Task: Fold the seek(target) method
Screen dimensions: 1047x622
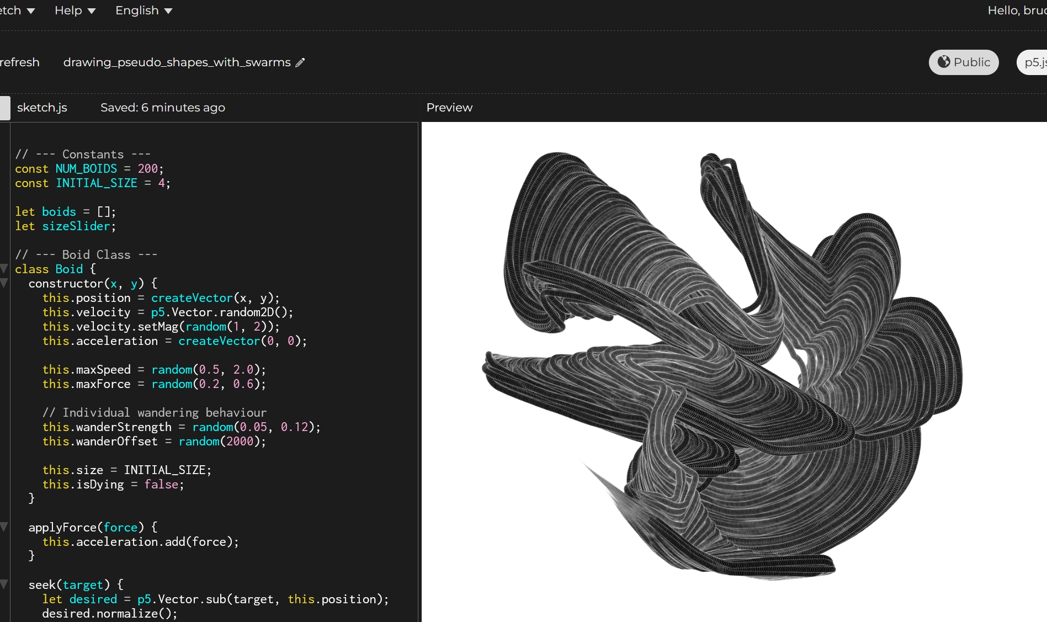Action: (4, 584)
